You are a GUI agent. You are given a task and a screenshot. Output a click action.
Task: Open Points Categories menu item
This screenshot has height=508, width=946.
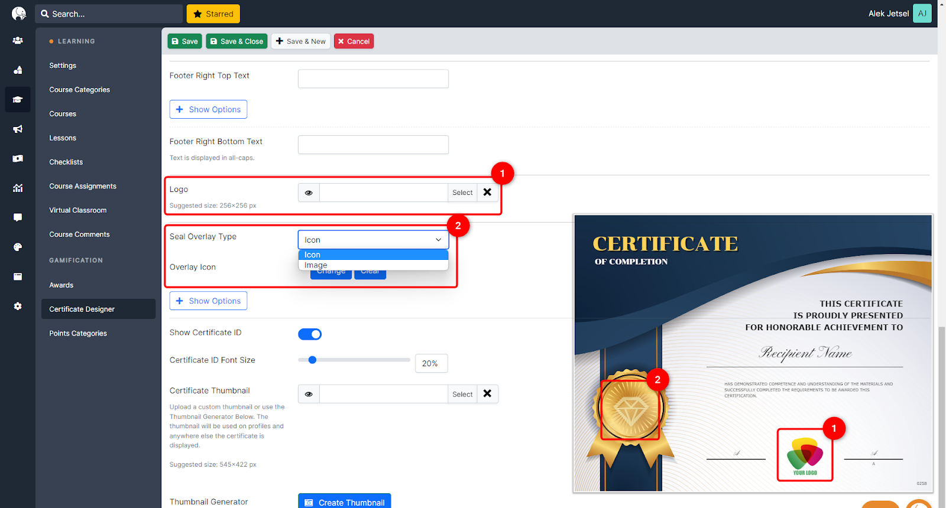pyautogui.click(x=78, y=333)
